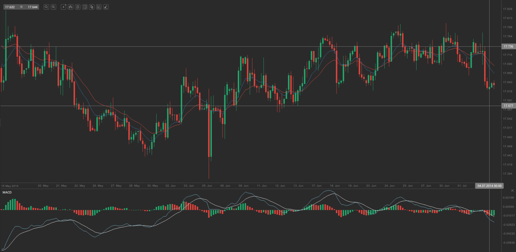Click the 17.632 bid price
This screenshot has height=252, width=516.
[10, 7]
